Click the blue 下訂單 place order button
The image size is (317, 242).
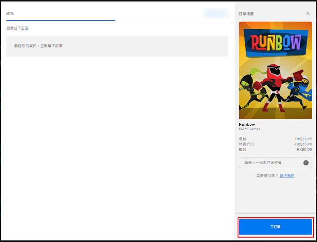click(x=275, y=227)
